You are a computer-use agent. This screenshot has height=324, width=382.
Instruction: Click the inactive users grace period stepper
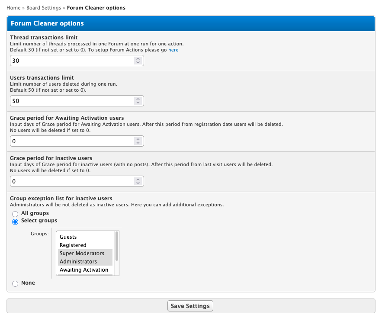pos(138,181)
